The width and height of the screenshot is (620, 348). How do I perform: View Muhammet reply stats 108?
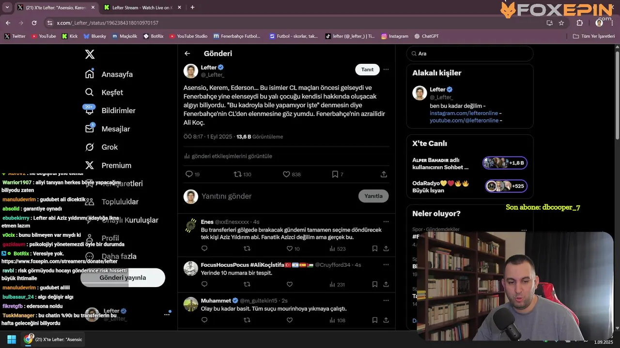(x=337, y=320)
